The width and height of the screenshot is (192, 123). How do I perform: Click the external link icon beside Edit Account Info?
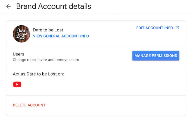coord(177,28)
